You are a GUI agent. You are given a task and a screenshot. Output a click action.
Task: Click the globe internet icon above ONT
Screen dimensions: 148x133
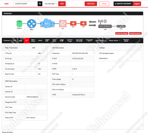pos(105,21)
